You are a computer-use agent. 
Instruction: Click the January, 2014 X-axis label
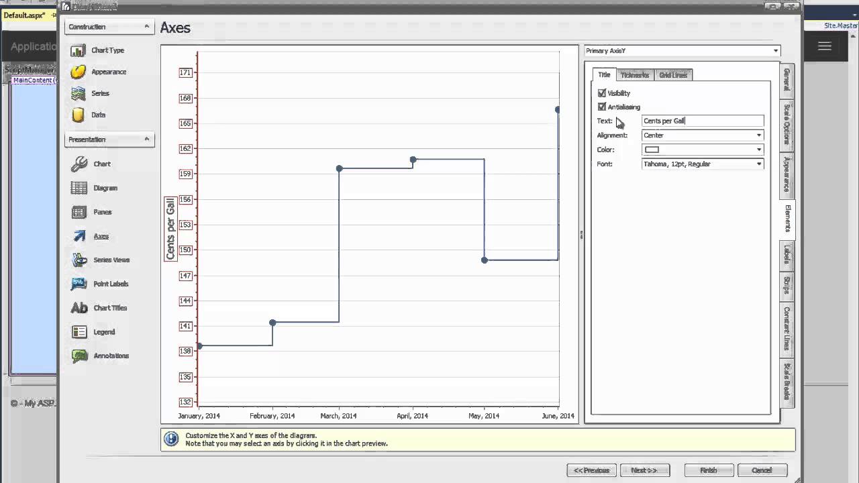199,416
